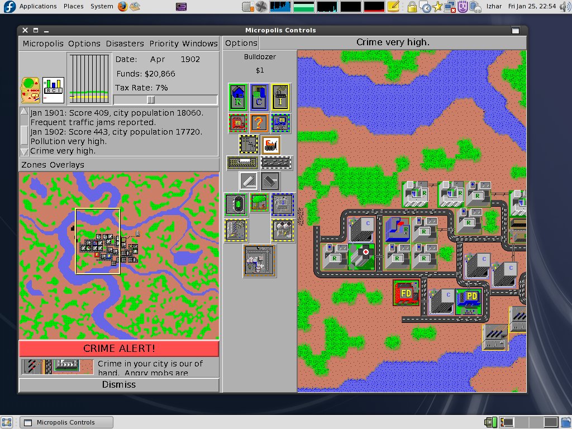Select the Chalk drawing tool
This screenshot has height=429, width=572.
[x=249, y=181]
